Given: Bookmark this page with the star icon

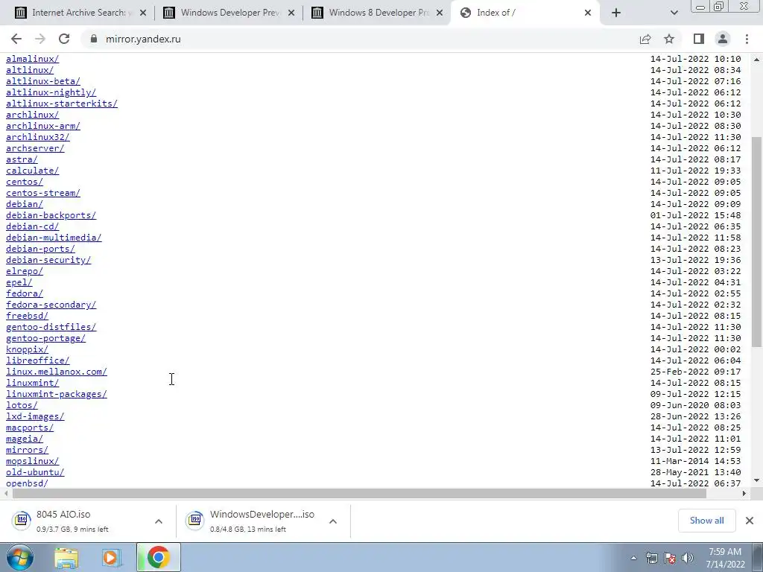Looking at the screenshot, I should (x=669, y=39).
